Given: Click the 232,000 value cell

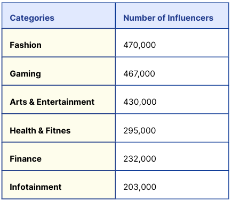Looking at the screenshot, I should (x=172, y=156).
